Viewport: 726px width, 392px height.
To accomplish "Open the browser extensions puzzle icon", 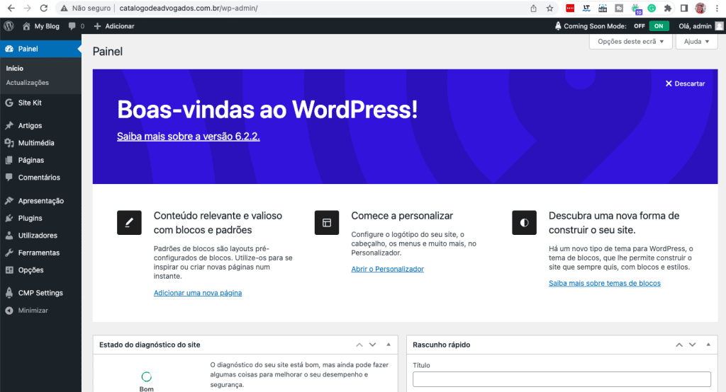I will pos(668,8).
